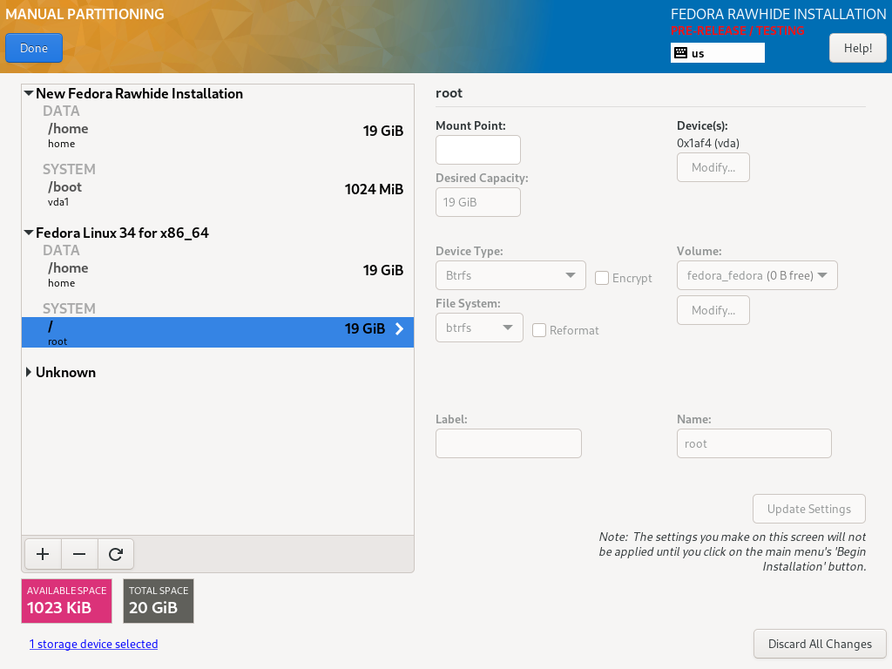The image size is (892, 669).
Task: Click the 1024 MiB size of /boot
Action: coord(374,189)
